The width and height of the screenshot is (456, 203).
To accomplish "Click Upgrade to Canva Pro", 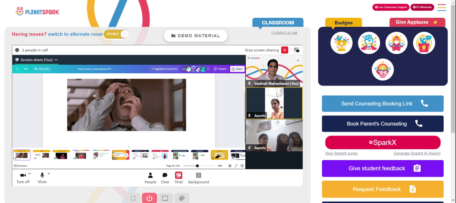I will pyautogui.click(x=164, y=69).
